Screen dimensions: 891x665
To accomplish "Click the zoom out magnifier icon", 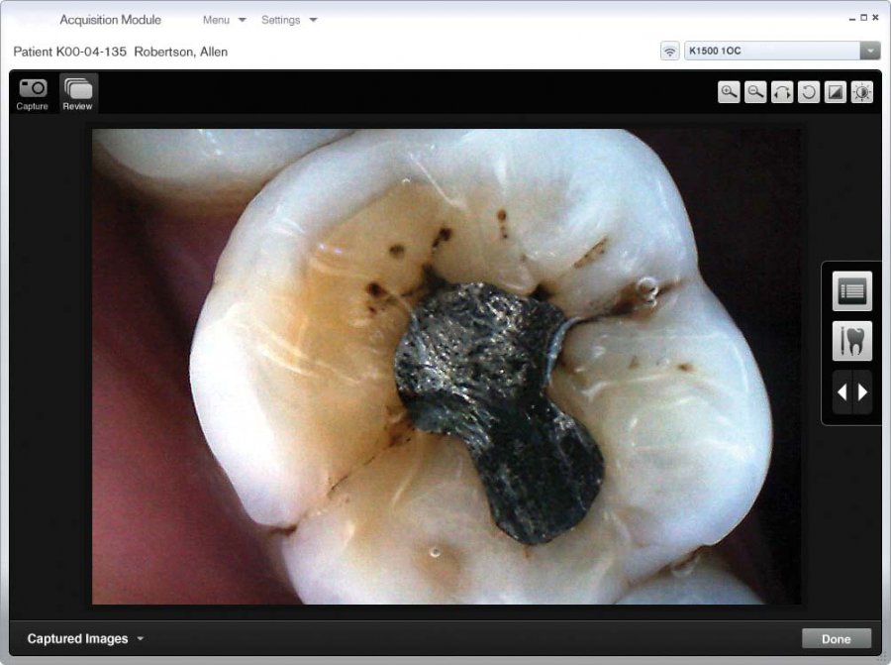I will coord(755,92).
